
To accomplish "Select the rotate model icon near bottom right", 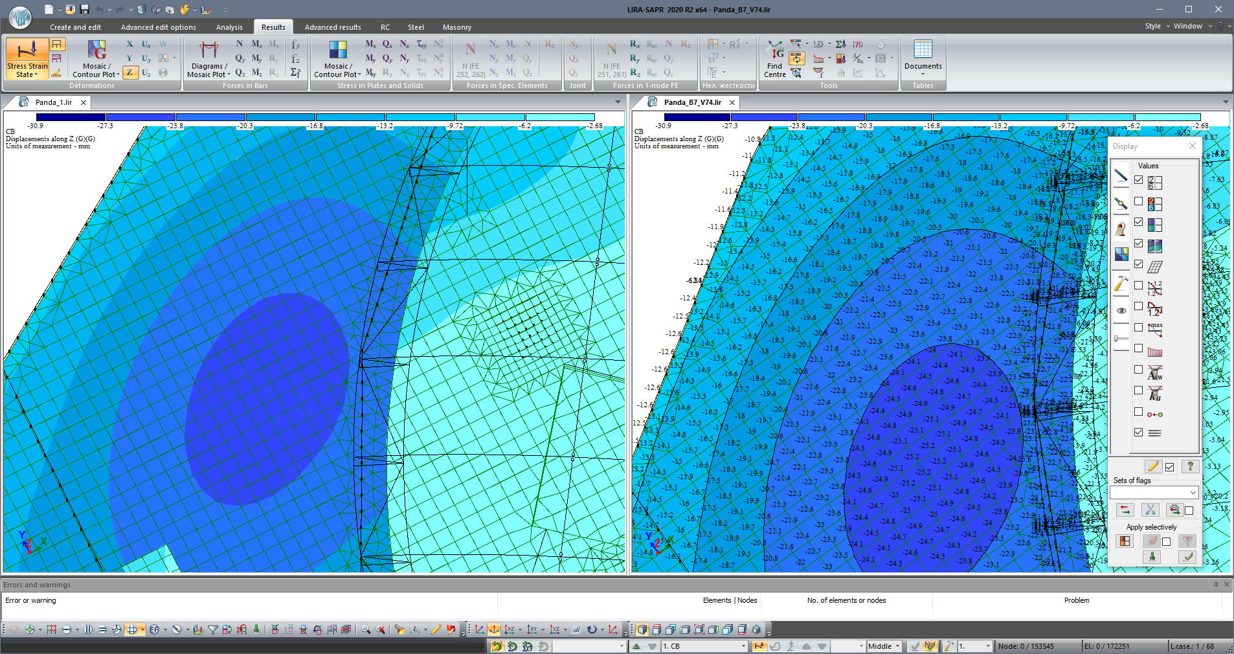I will [592, 629].
